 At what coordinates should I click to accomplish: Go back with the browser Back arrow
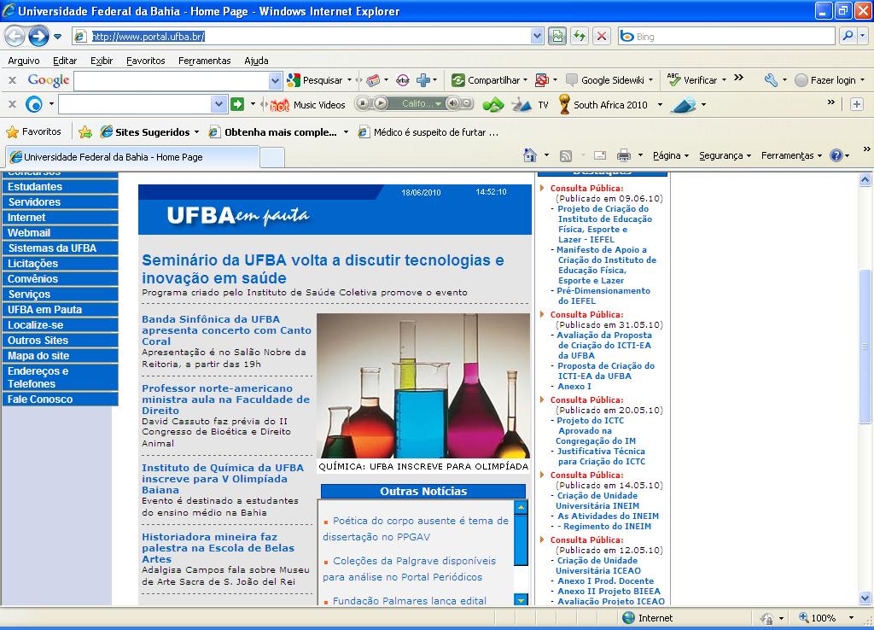coord(15,37)
